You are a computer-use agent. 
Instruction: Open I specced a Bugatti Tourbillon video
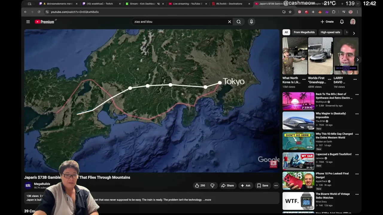(x=334, y=154)
